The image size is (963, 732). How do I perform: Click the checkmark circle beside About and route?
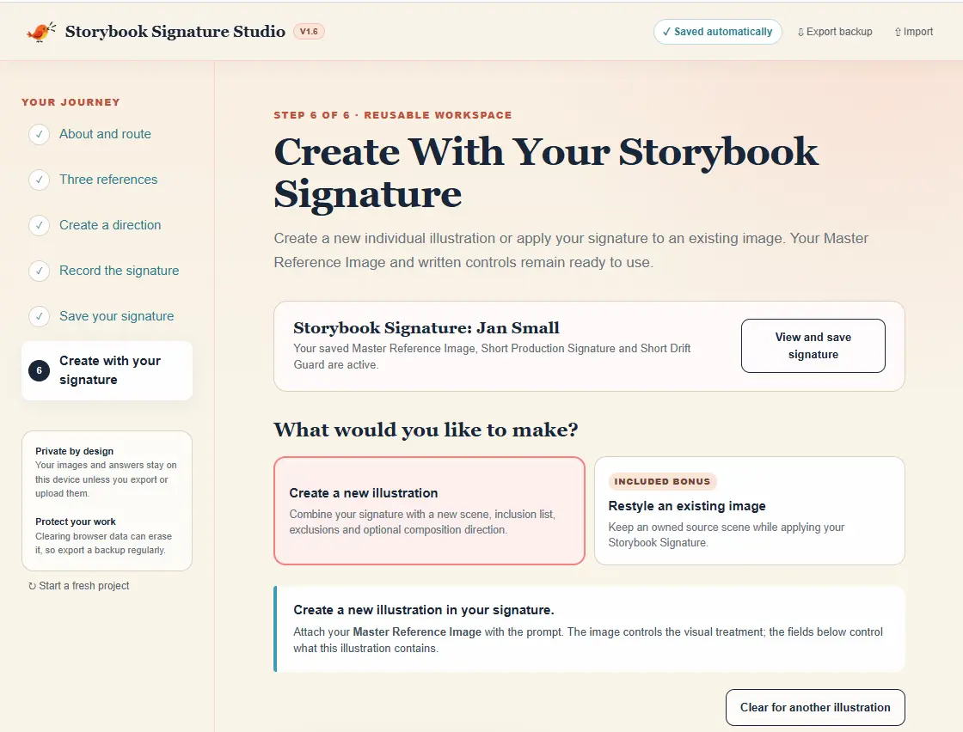point(40,134)
